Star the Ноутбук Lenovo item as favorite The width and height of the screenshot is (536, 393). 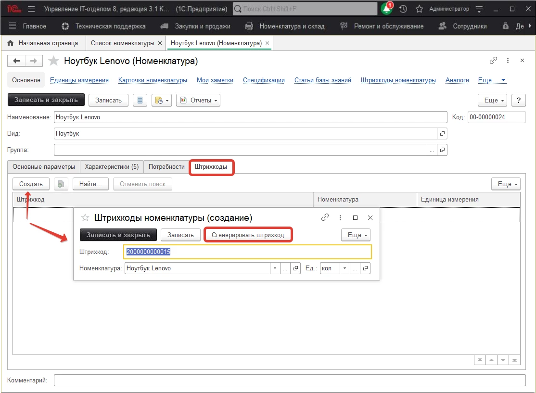54,61
